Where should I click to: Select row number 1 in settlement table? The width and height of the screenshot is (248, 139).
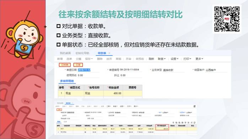coord(61,93)
